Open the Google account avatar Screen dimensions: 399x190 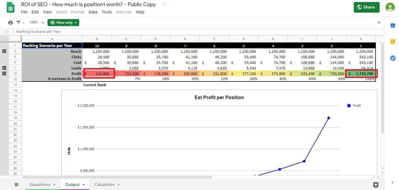[390, 7]
